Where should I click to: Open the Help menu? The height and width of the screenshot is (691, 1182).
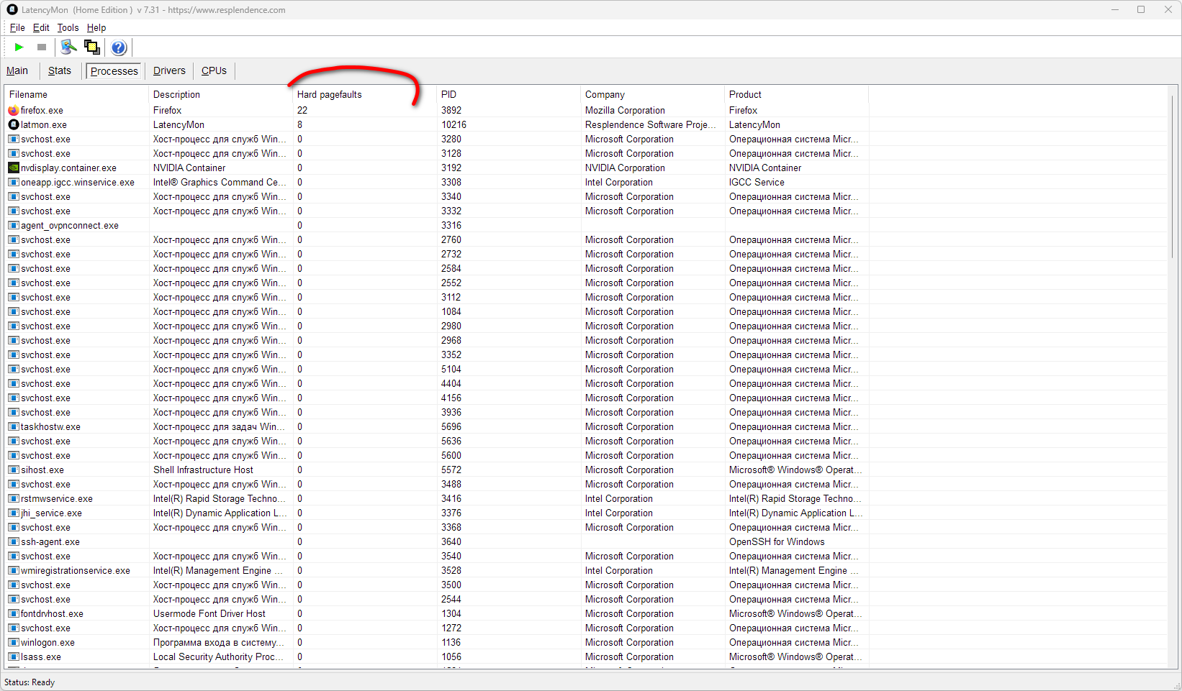coord(96,28)
